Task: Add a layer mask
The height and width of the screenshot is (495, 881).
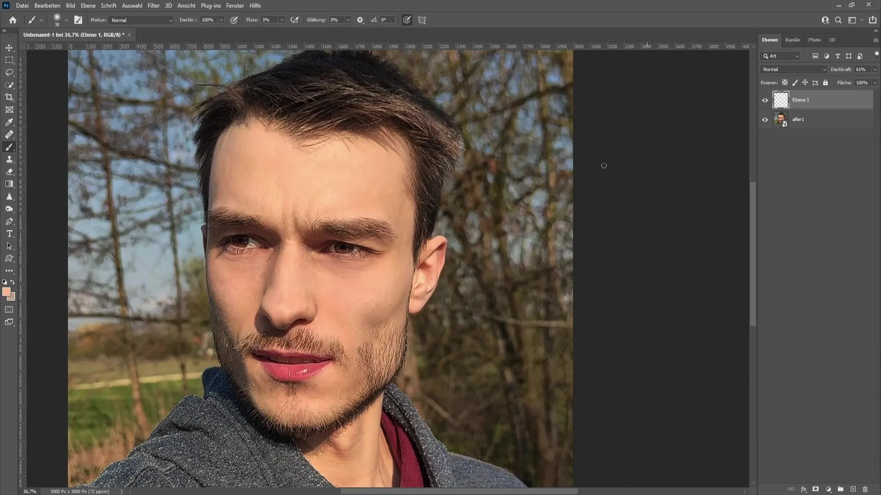Action: [x=815, y=489]
